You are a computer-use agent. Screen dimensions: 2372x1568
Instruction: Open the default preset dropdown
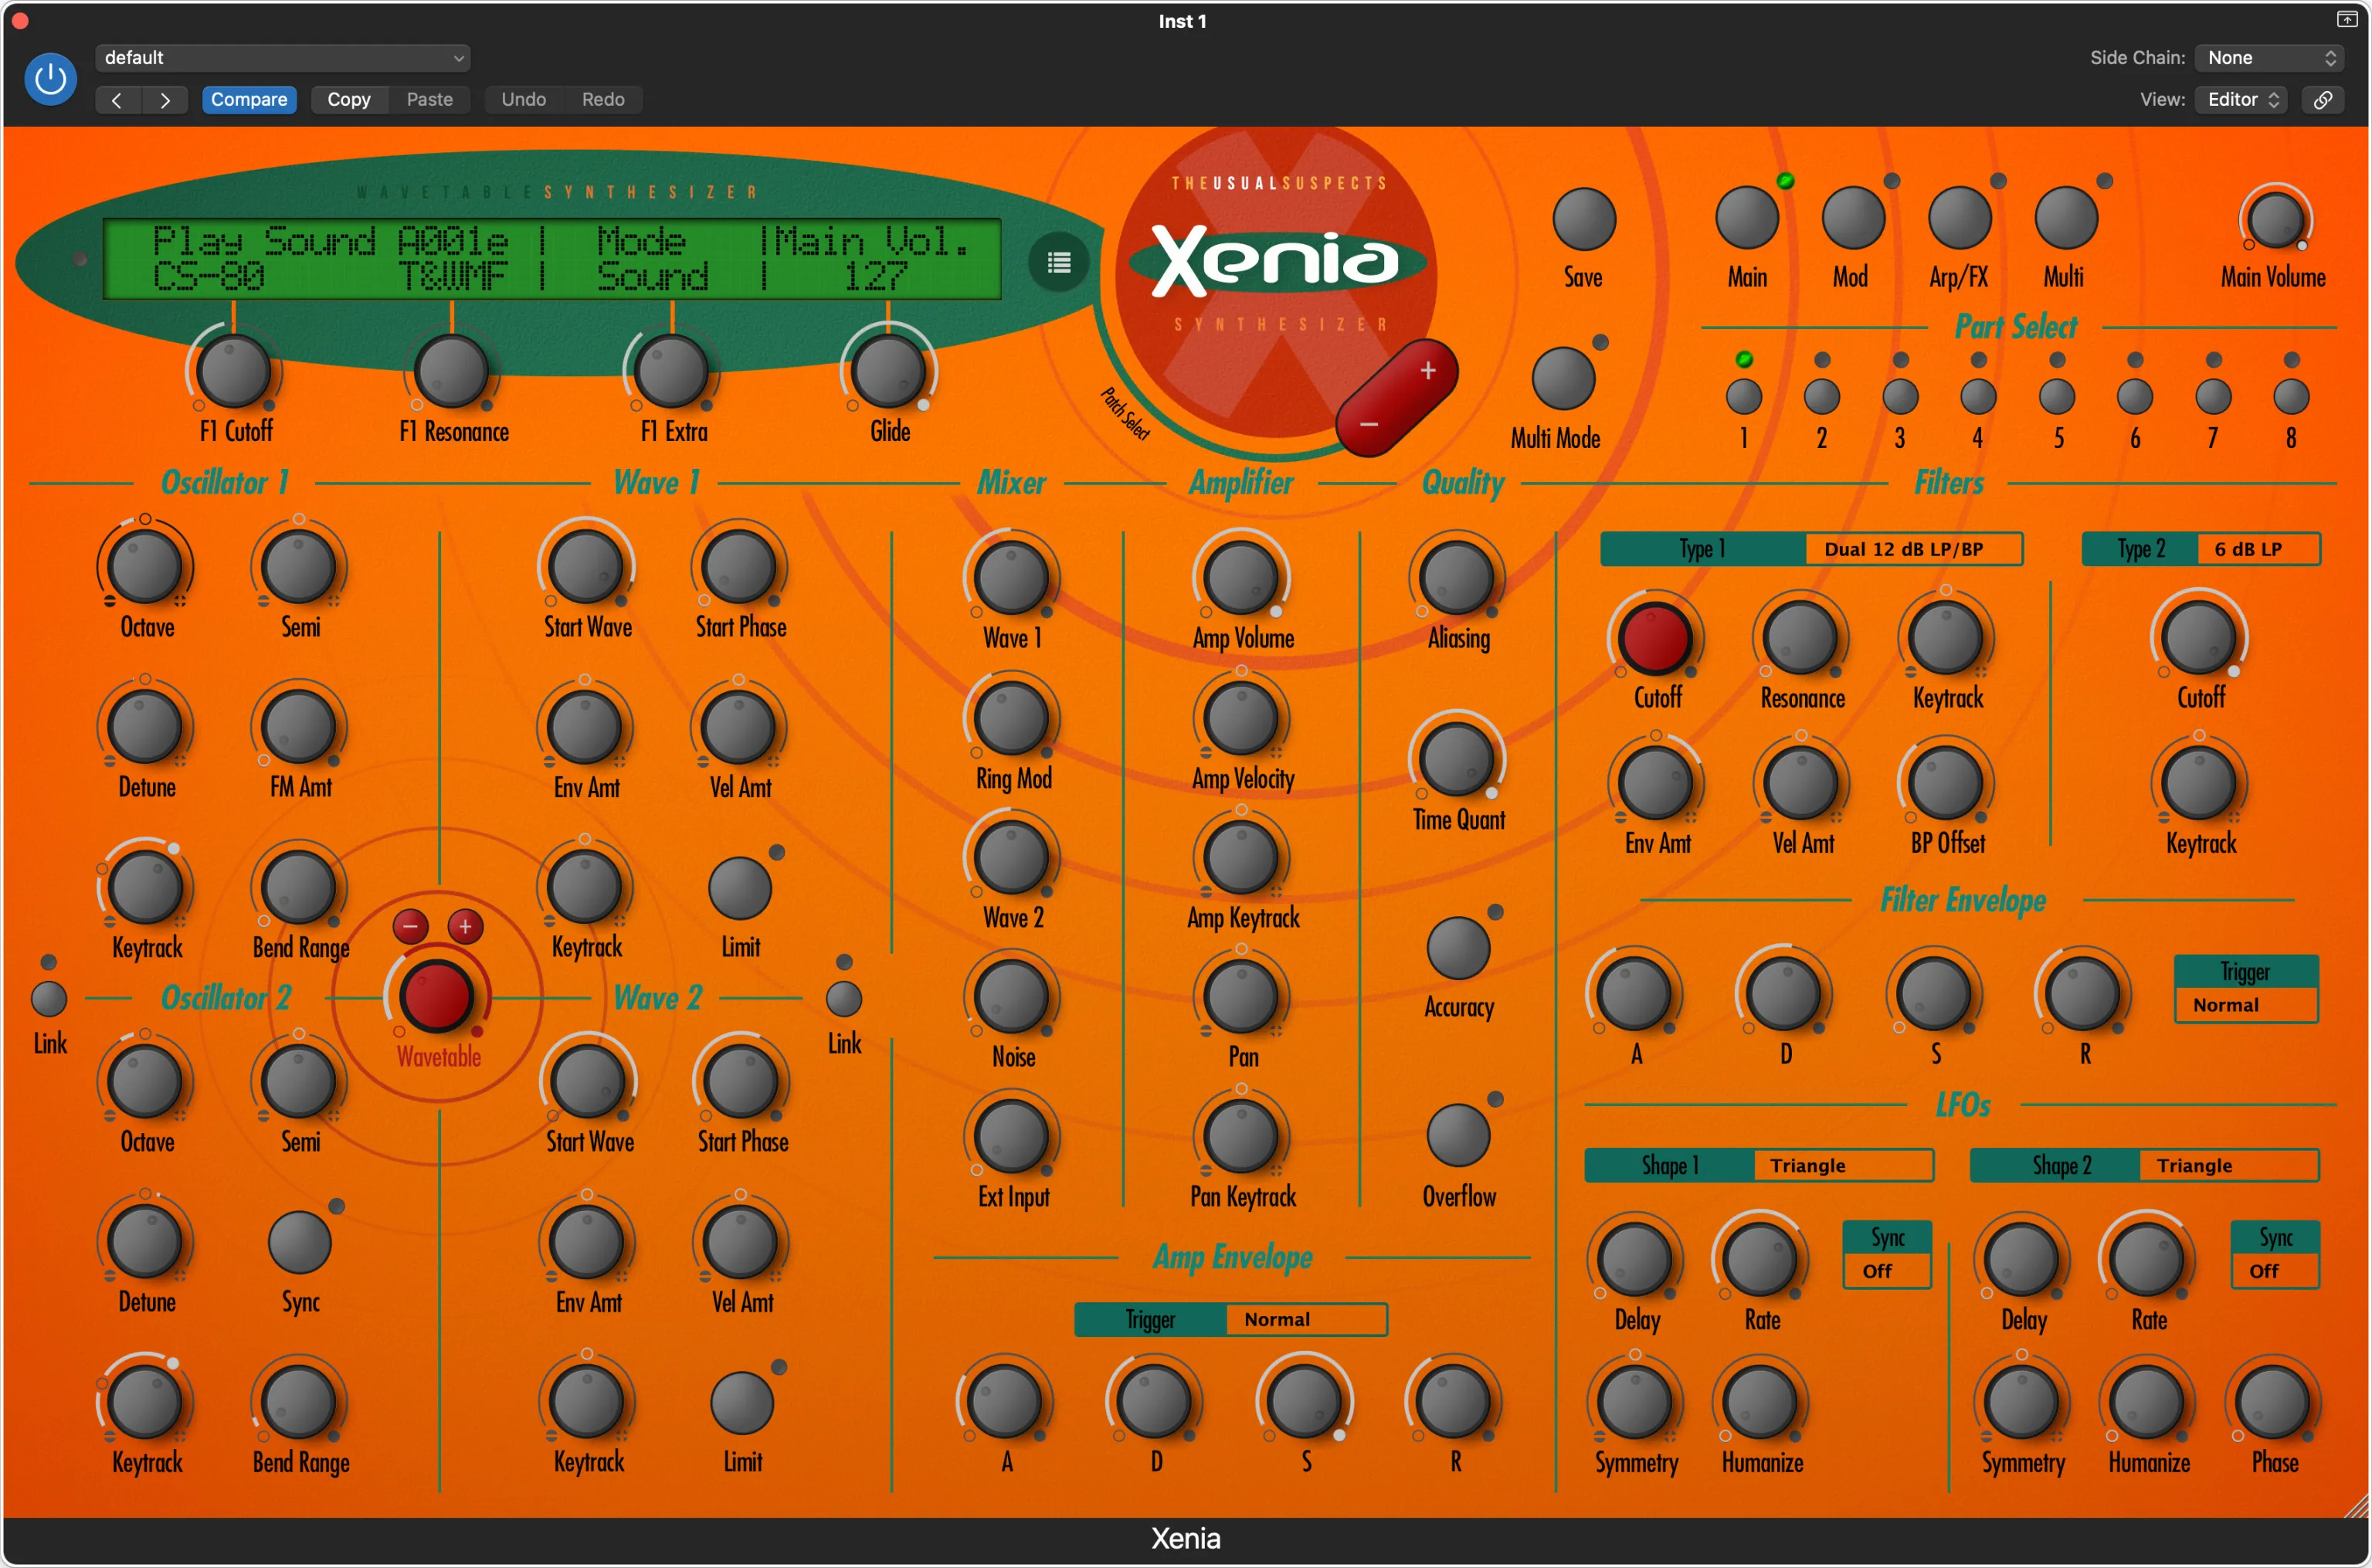pyautogui.click(x=283, y=58)
